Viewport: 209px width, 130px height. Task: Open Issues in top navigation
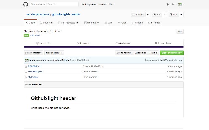pos(102,4)
